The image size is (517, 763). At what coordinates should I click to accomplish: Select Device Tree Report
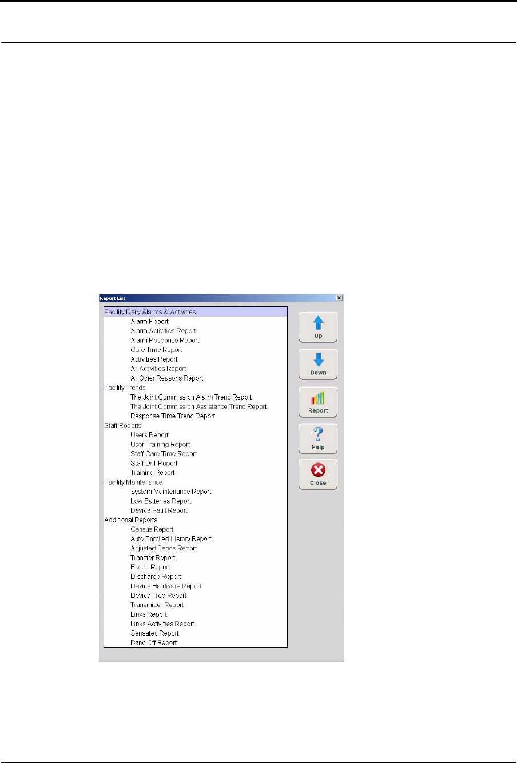(x=158, y=596)
